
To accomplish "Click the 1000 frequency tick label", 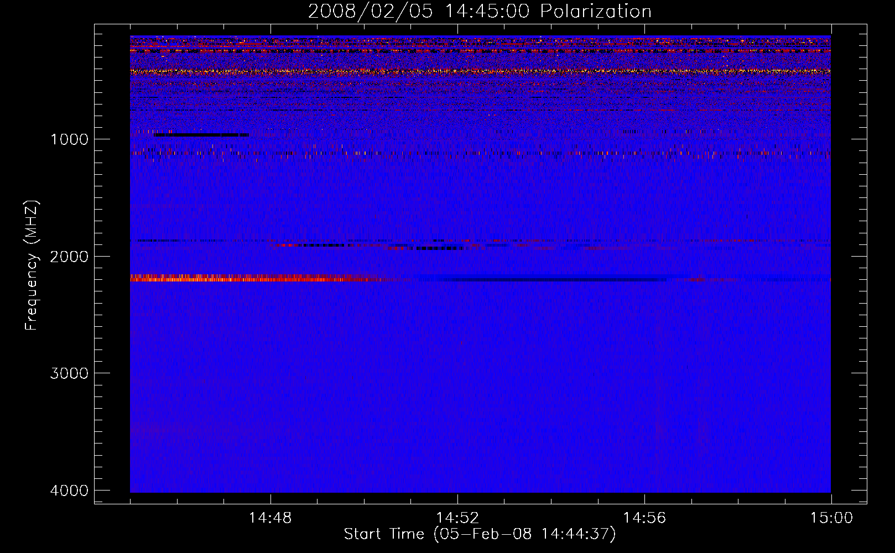I will click(x=69, y=139).
